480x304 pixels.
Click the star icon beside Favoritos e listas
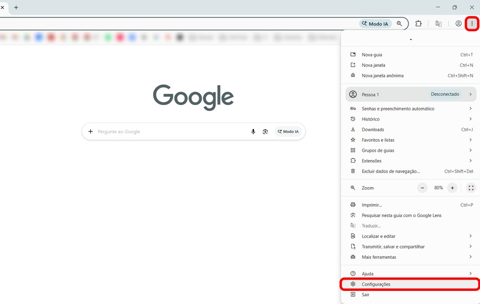(x=353, y=140)
